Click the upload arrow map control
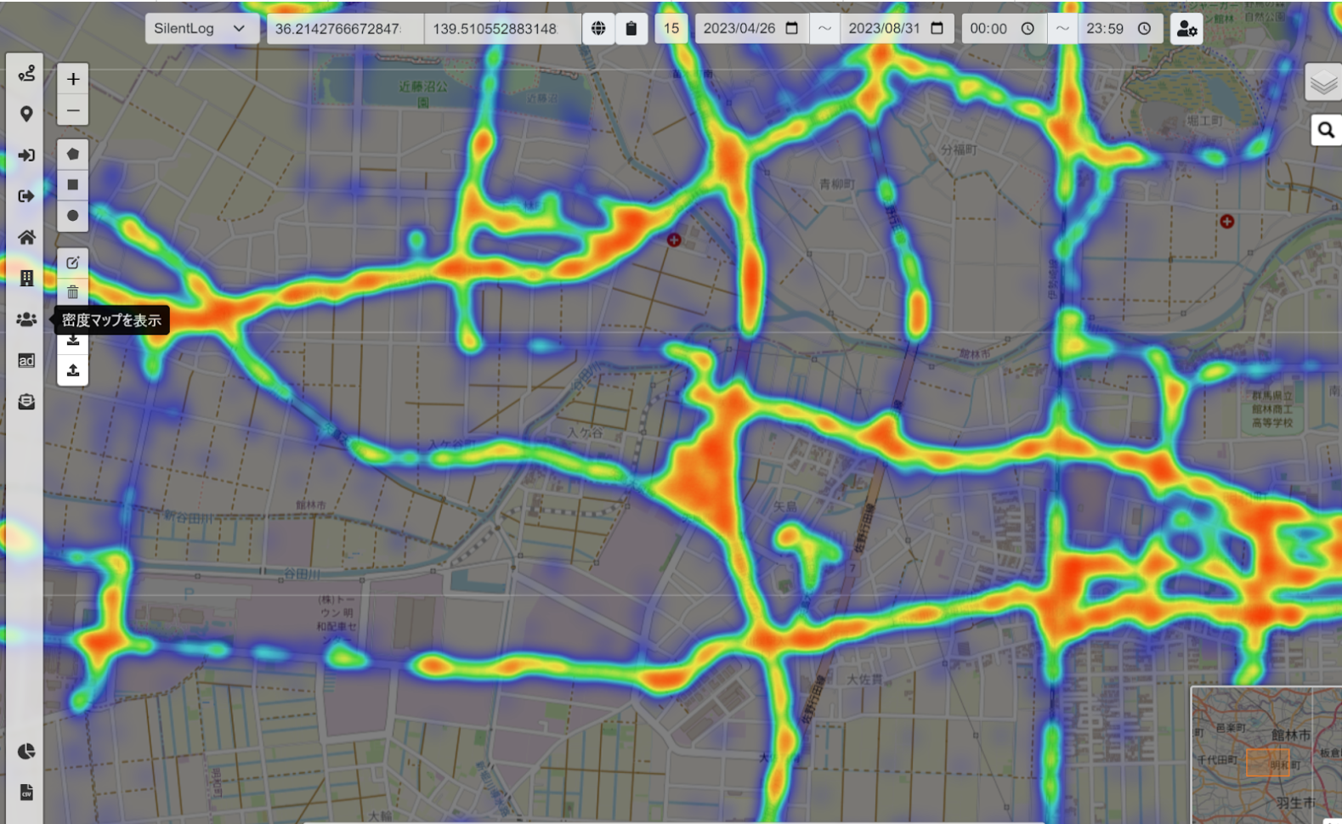Viewport: 1342px width, 824px height. coord(73,370)
